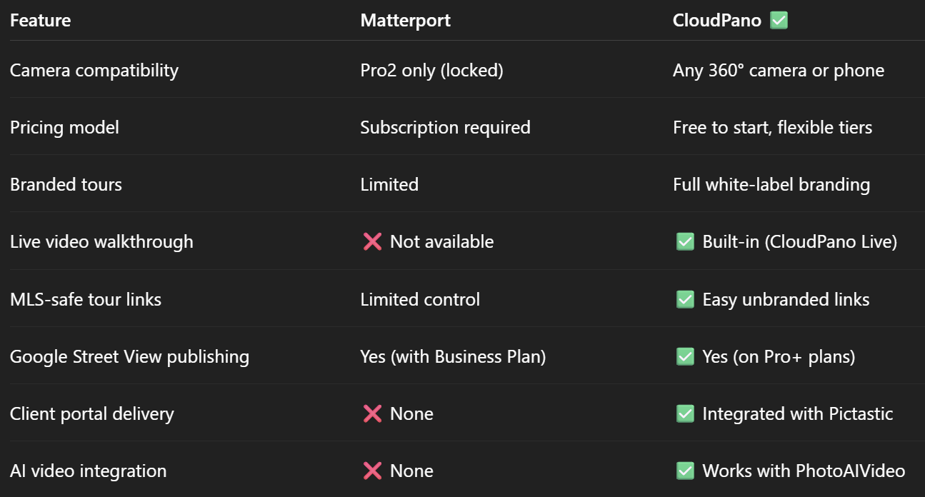Click Easy unbranded links text
This screenshot has height=497, width=925.
[x=786, y=299]
